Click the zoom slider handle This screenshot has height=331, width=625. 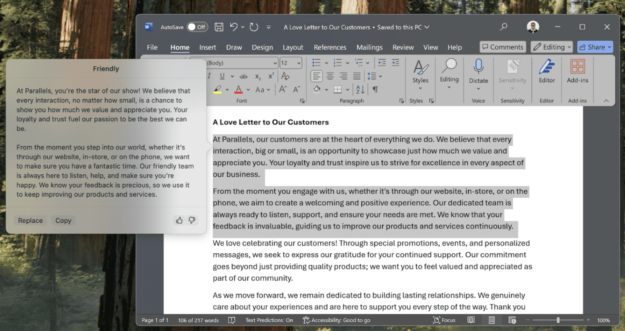click(558, 320)
